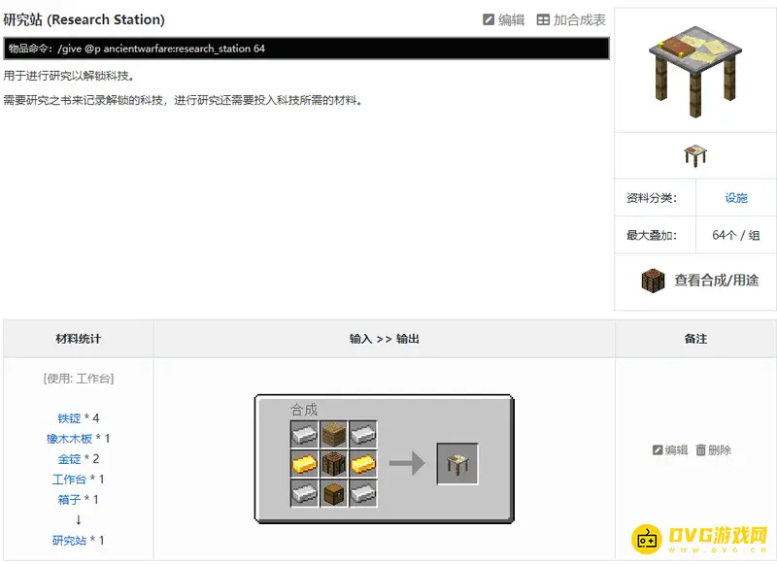
Task: Click the 输入 >> 输出 column header
Action: (385, 339)
